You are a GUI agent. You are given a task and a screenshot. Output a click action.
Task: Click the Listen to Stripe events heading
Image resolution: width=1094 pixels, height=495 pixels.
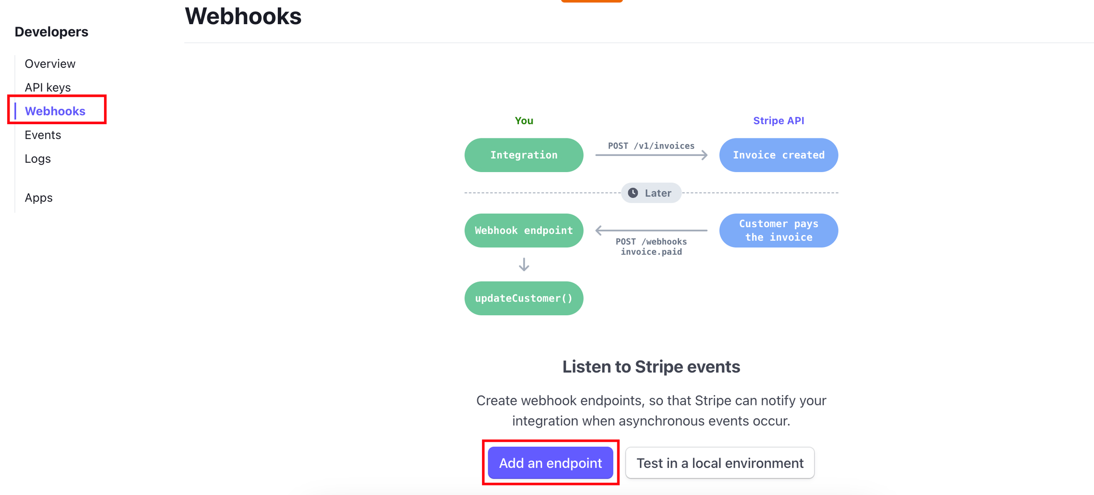pos(651,367)
